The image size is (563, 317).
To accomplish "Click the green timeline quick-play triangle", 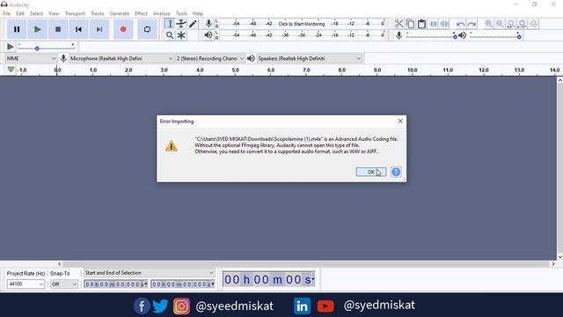I will (11, 70).
